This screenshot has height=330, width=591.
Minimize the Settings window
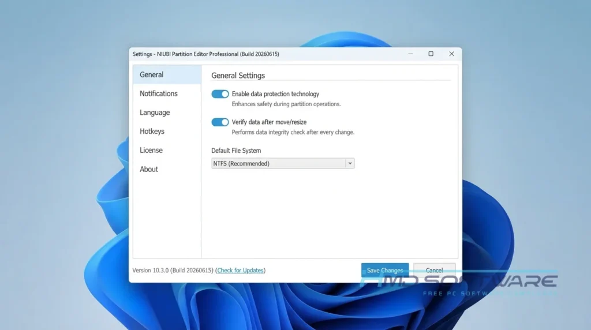coord(410,54)
